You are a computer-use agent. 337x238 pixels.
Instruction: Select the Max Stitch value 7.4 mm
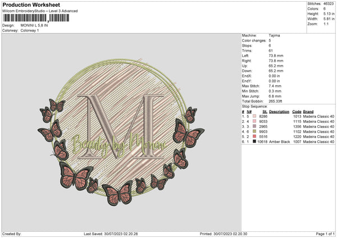coord(275,86)
